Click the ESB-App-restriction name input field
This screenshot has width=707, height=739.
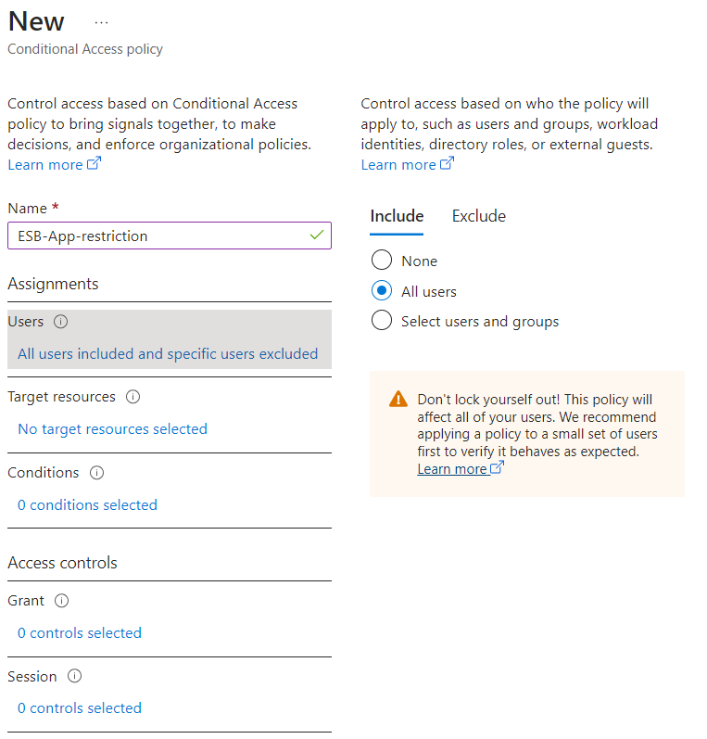[x=170, y=236]
